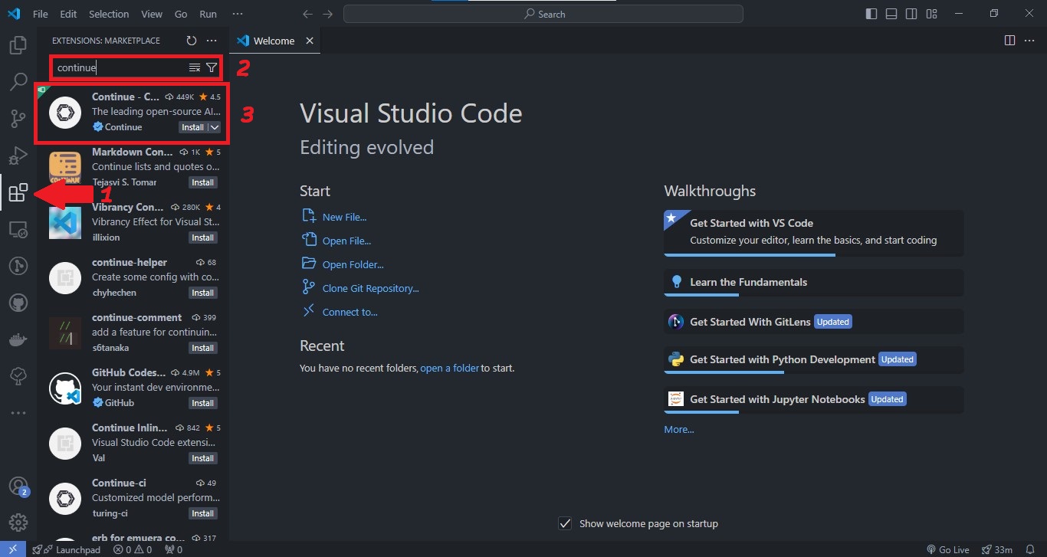The width and height of the screenshot is (1047, 557).
Task: Open the File menu
Action: [40, 13]
